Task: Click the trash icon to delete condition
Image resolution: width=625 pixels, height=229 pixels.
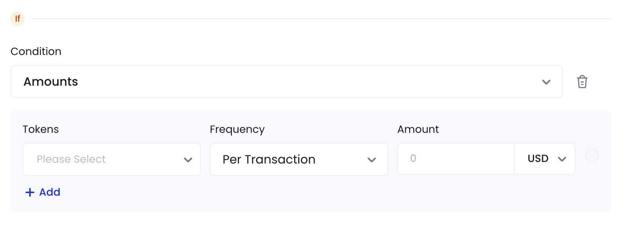Action: pos(582,82)
